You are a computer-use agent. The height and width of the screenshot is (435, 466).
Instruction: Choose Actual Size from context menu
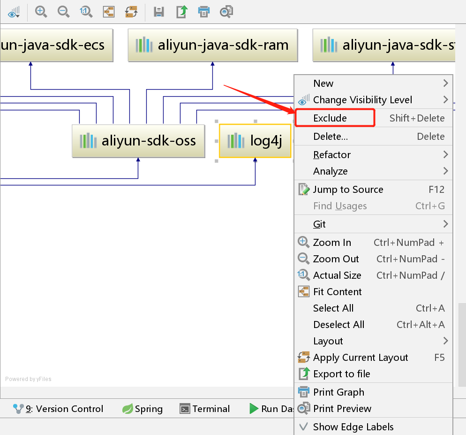click(374, 275)
